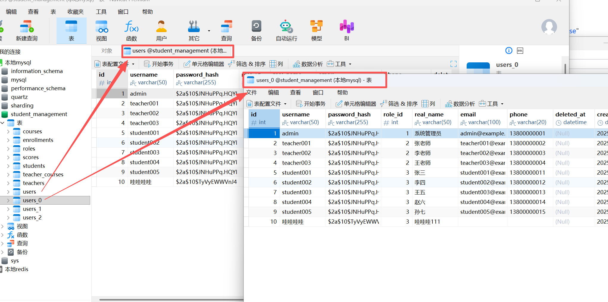Select the 哇哇哇111 cell
The image size is (608, 302).
(435, 222)
